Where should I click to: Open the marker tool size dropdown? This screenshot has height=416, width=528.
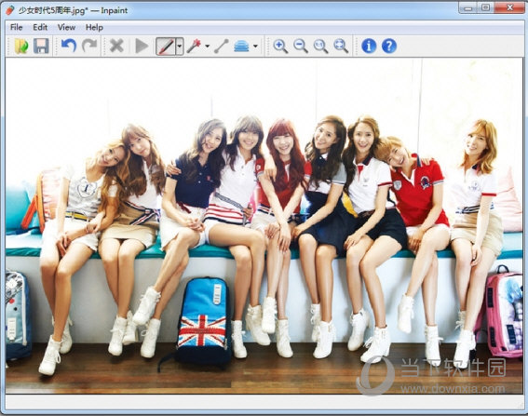(180, 47)
